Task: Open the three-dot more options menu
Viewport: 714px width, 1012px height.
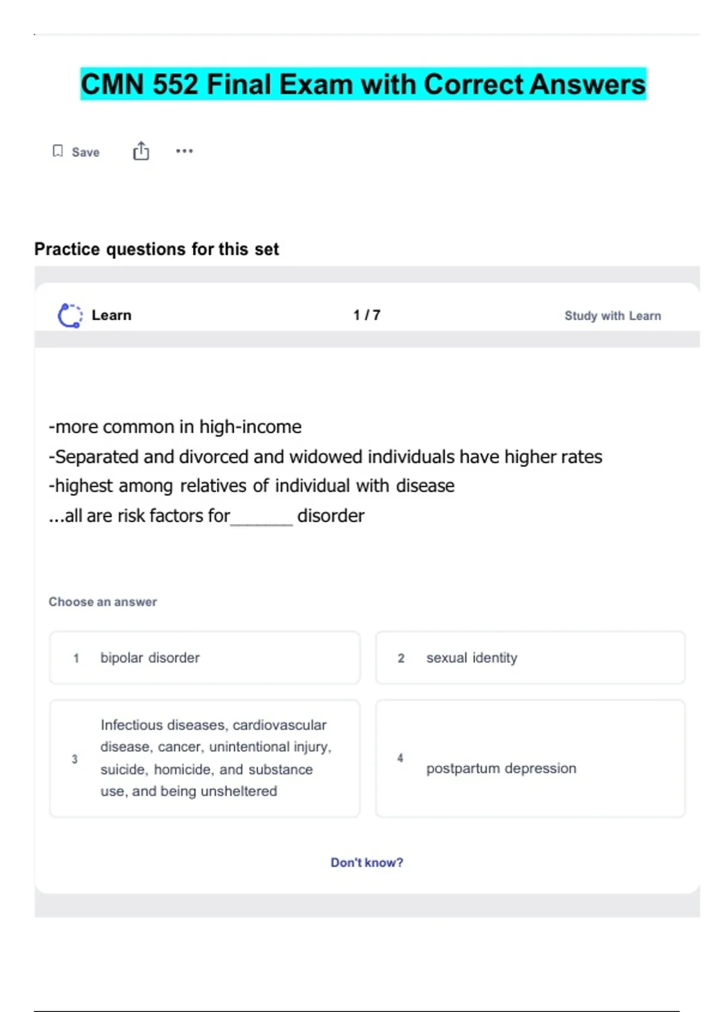Action: (x=184, y=151)
